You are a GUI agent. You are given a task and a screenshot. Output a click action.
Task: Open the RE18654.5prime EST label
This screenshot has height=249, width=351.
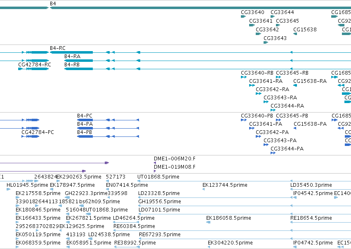[x=311, y=218]
